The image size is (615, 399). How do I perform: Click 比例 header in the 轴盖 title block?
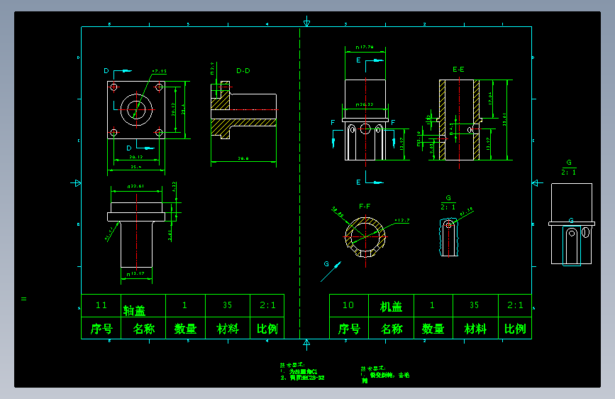click(x=267, y=329)
